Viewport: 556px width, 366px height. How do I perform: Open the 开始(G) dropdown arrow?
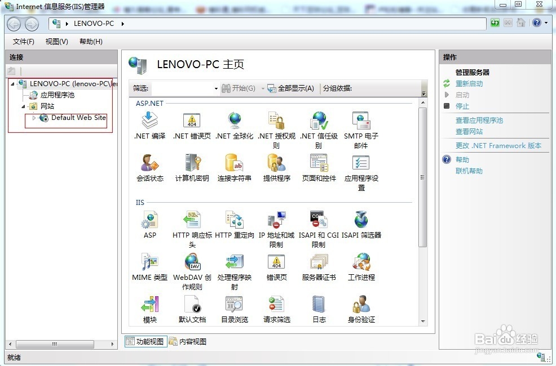click(263, 88)
